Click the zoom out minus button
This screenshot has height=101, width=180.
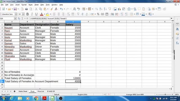tap(157, 95)
